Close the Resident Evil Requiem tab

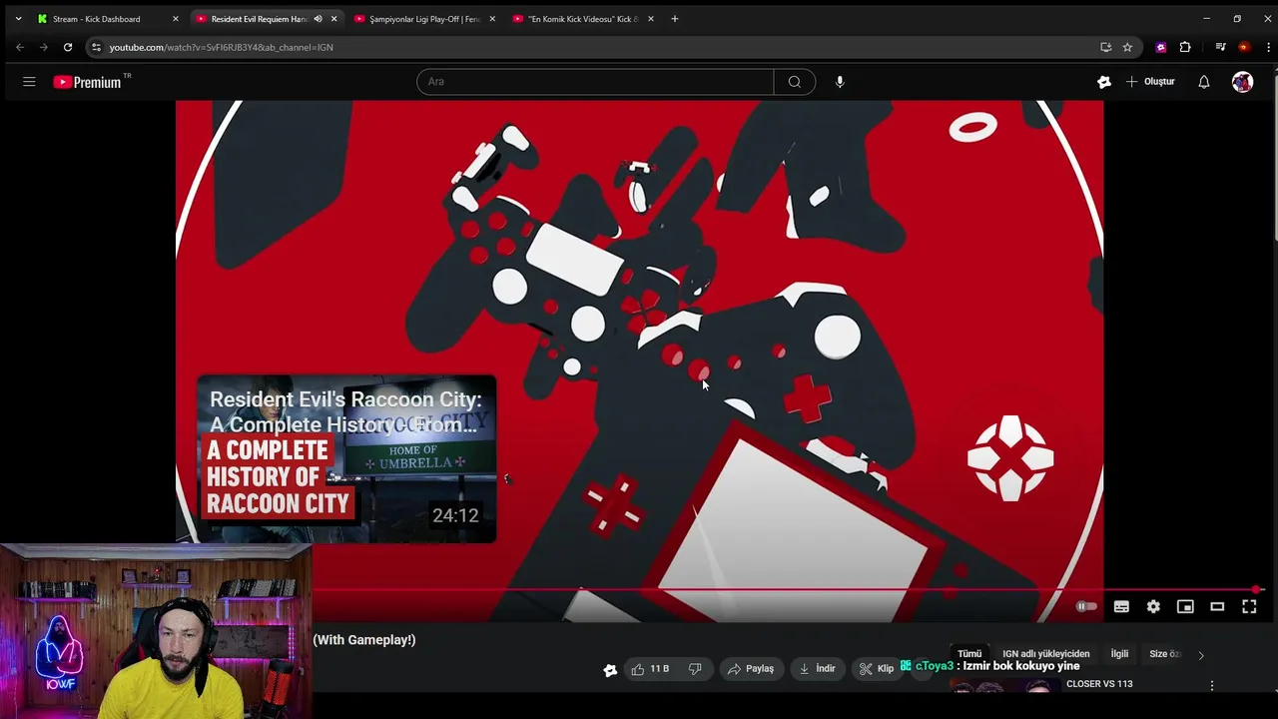[x=333, y=19]
